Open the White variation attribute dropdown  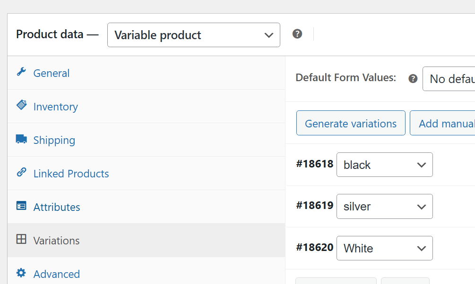pos(384,248)
